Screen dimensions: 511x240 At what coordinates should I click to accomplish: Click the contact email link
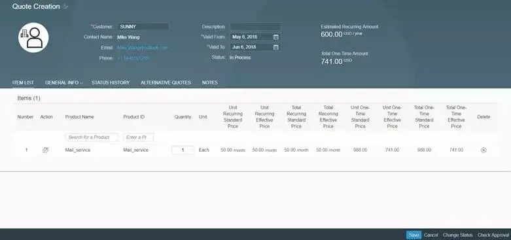pos(143,48)
